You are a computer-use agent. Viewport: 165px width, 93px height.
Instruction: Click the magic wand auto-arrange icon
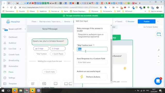click(x=159, y=50)
